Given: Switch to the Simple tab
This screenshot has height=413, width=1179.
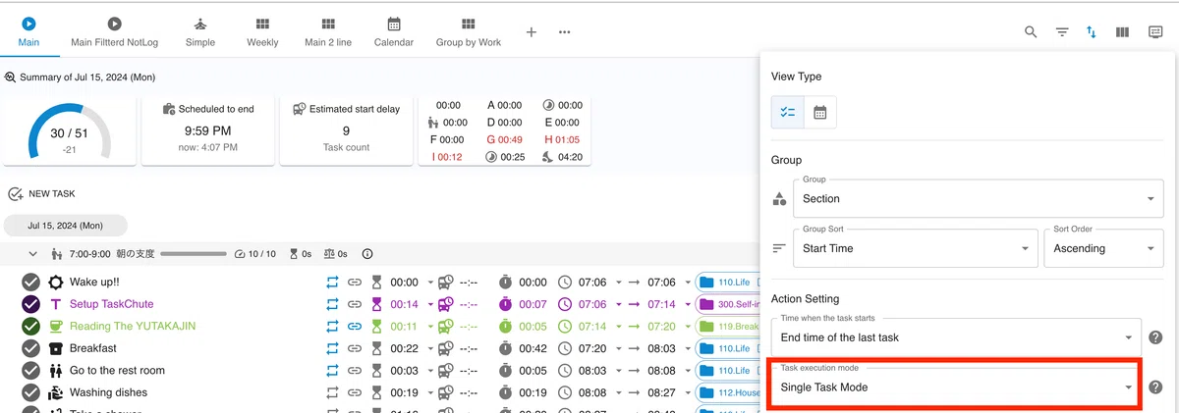Looking at the screenshot, I should (x=200, y=32).
